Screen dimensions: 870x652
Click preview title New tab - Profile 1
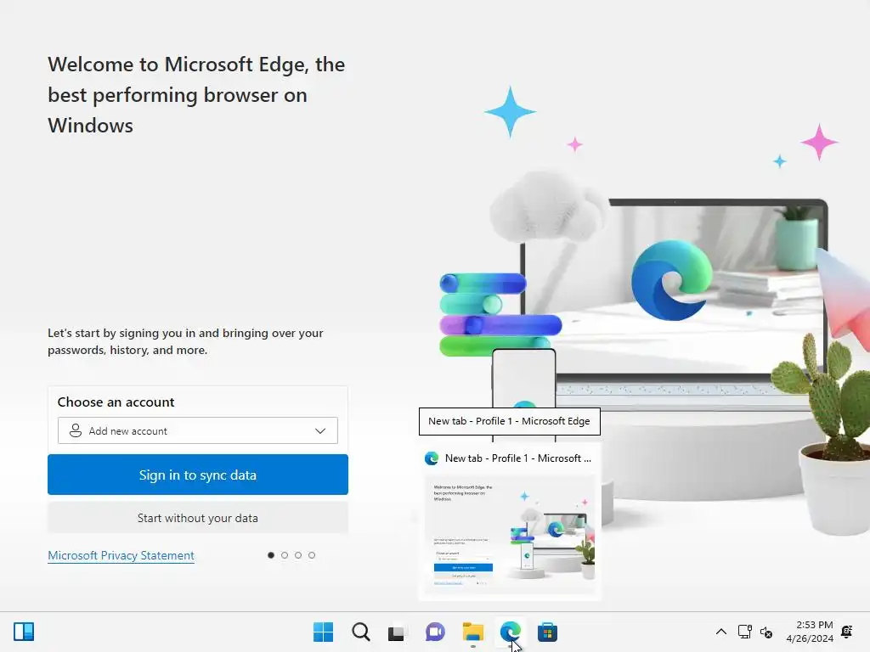[x=517, y=458]
